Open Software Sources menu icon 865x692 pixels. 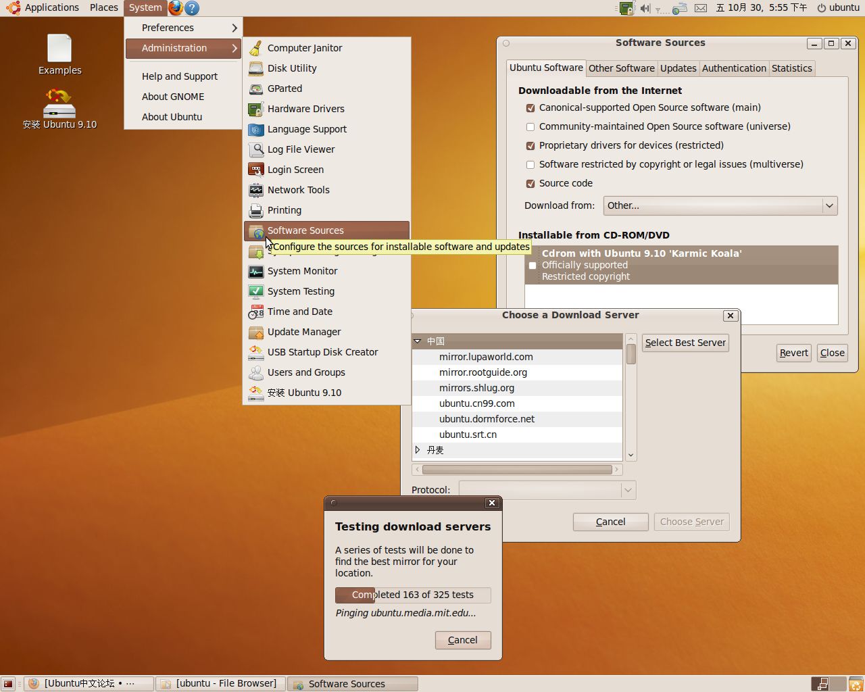tap(256, 230)
